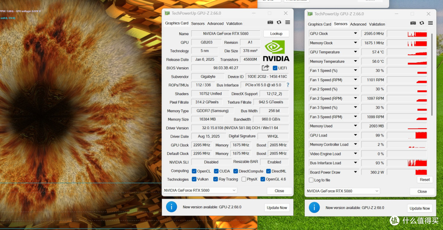Switch to Validation tab in left window
443x230 pixels.
point(234,23)
